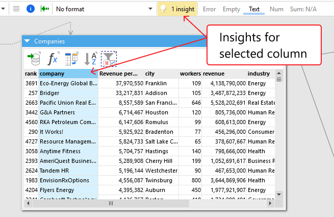This screenshot has width=334, height=217.
Task: Click the city cell Houston
Action: pos(161,112)
